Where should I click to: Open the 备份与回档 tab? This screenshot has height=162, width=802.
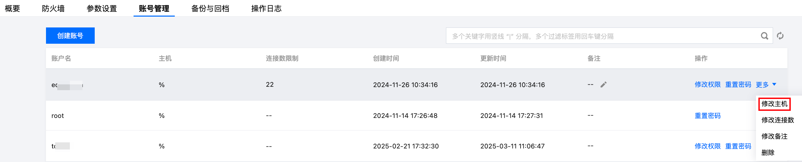pyautogui.click(x=210, y=8)
